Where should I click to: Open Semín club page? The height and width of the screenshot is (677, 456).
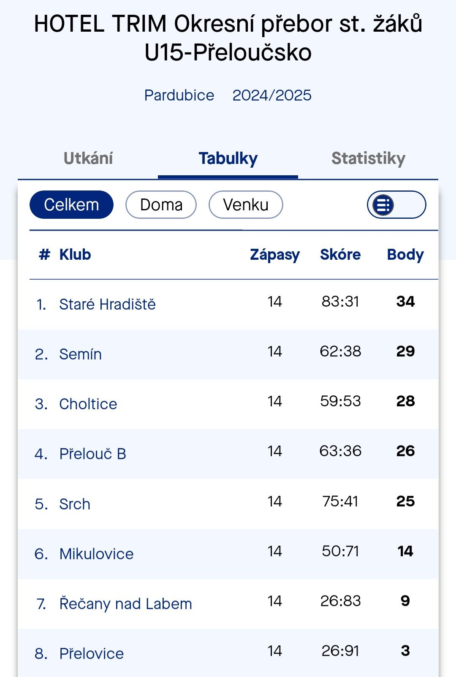tap(80, 354)
